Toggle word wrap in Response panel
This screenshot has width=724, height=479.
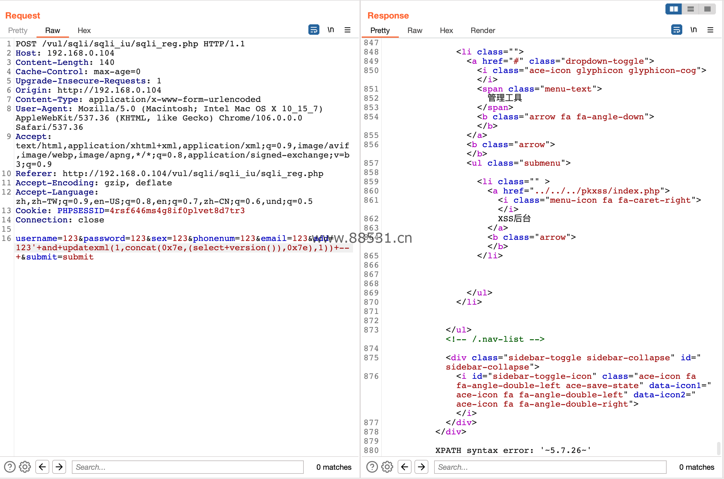pyautogui.click(x=676, y=30)
